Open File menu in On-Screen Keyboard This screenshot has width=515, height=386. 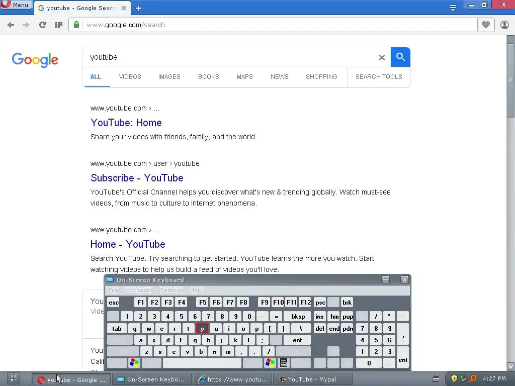tap(113, 290)
